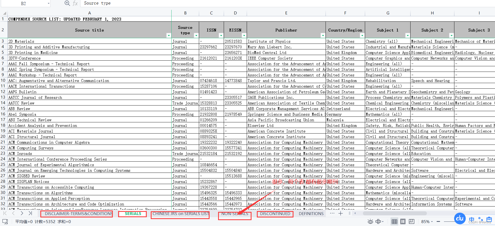Select the SERIALS sheet tab
The image size is (495, 226).
133,213
